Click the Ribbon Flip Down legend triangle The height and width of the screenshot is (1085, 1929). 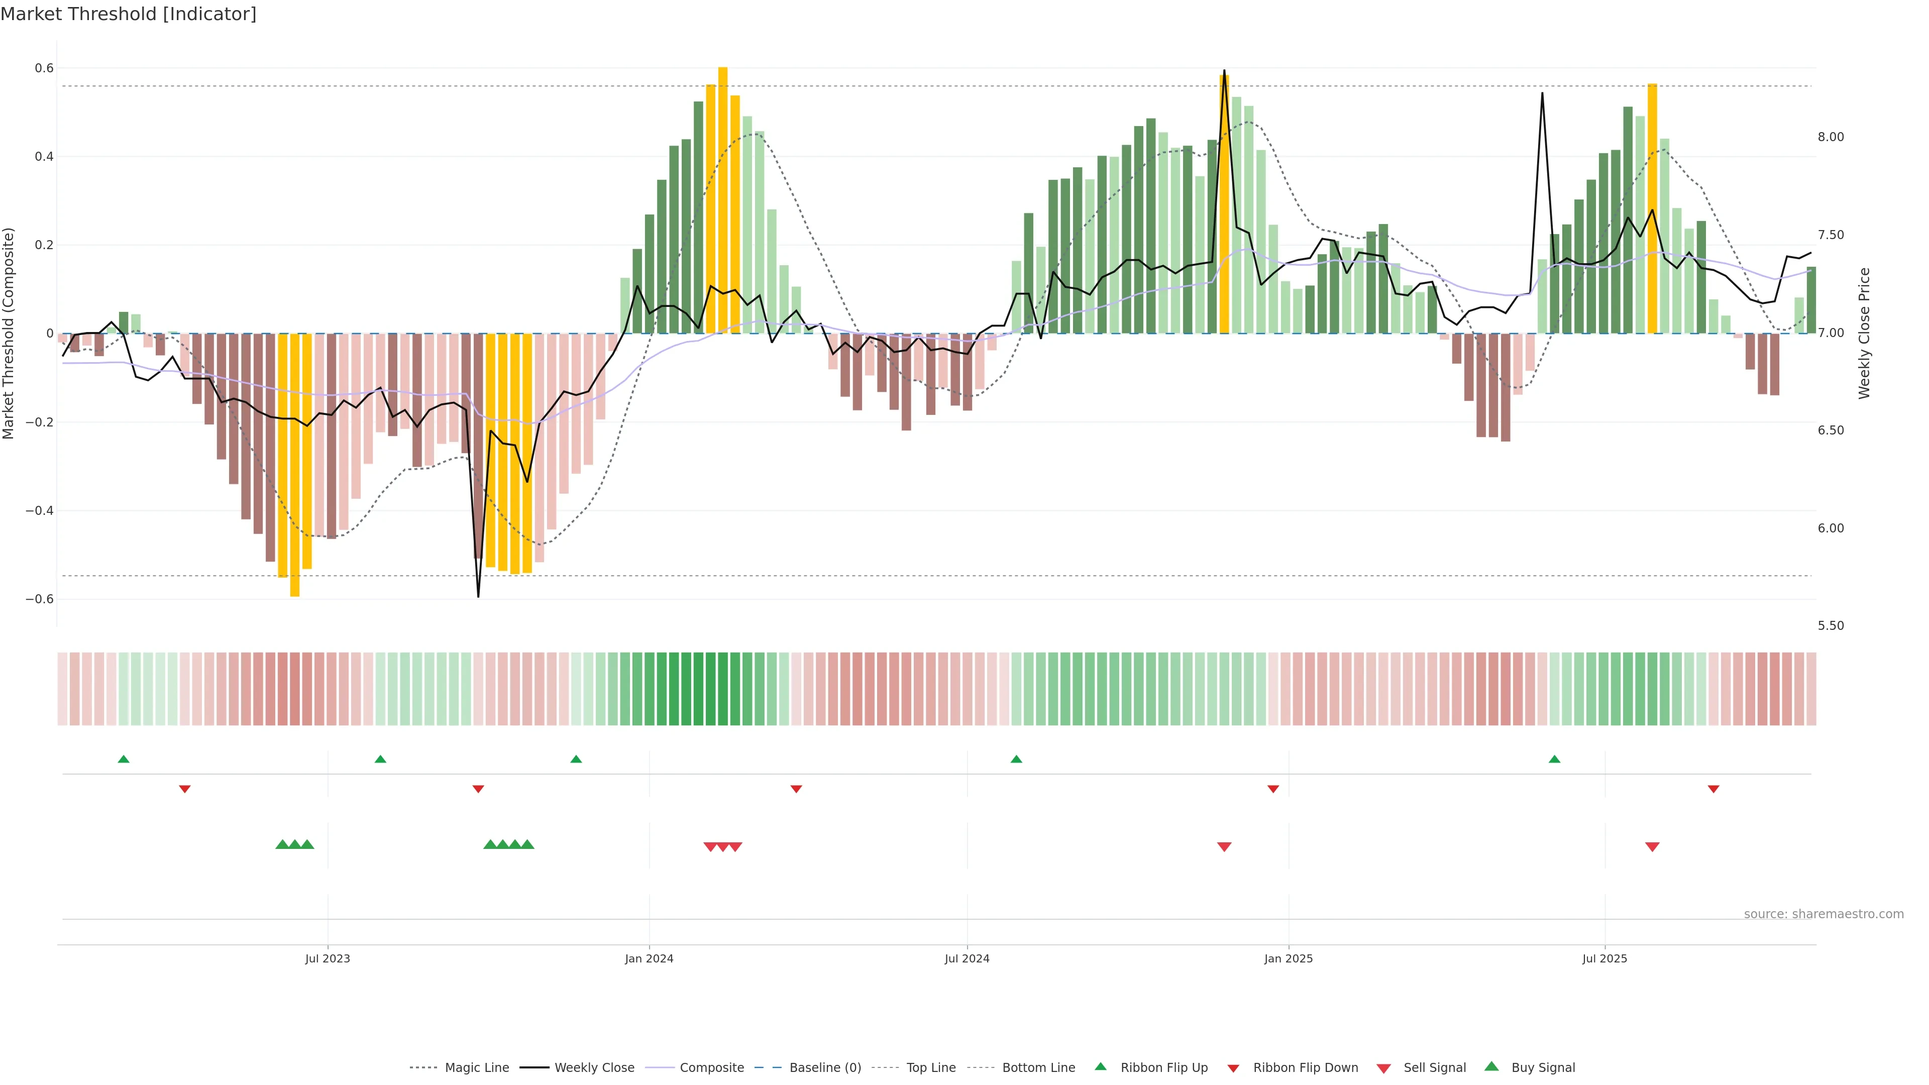point(1233,1068)
